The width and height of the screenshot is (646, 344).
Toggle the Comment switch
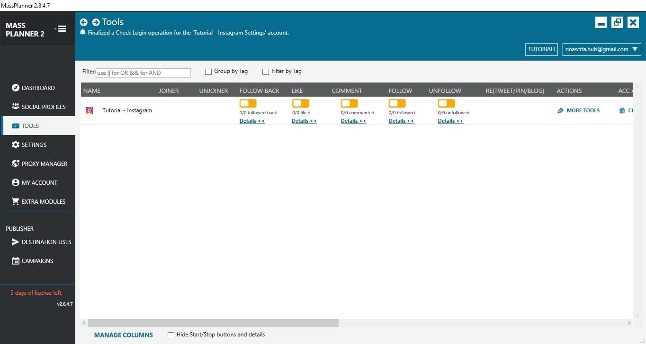pos(350,103)
